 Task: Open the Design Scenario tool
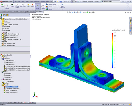[x=62, y=6]
